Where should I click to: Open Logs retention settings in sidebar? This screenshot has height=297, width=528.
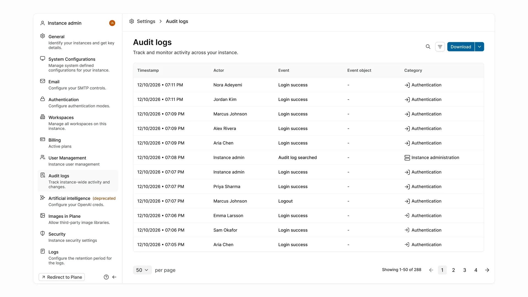point(78,257)
